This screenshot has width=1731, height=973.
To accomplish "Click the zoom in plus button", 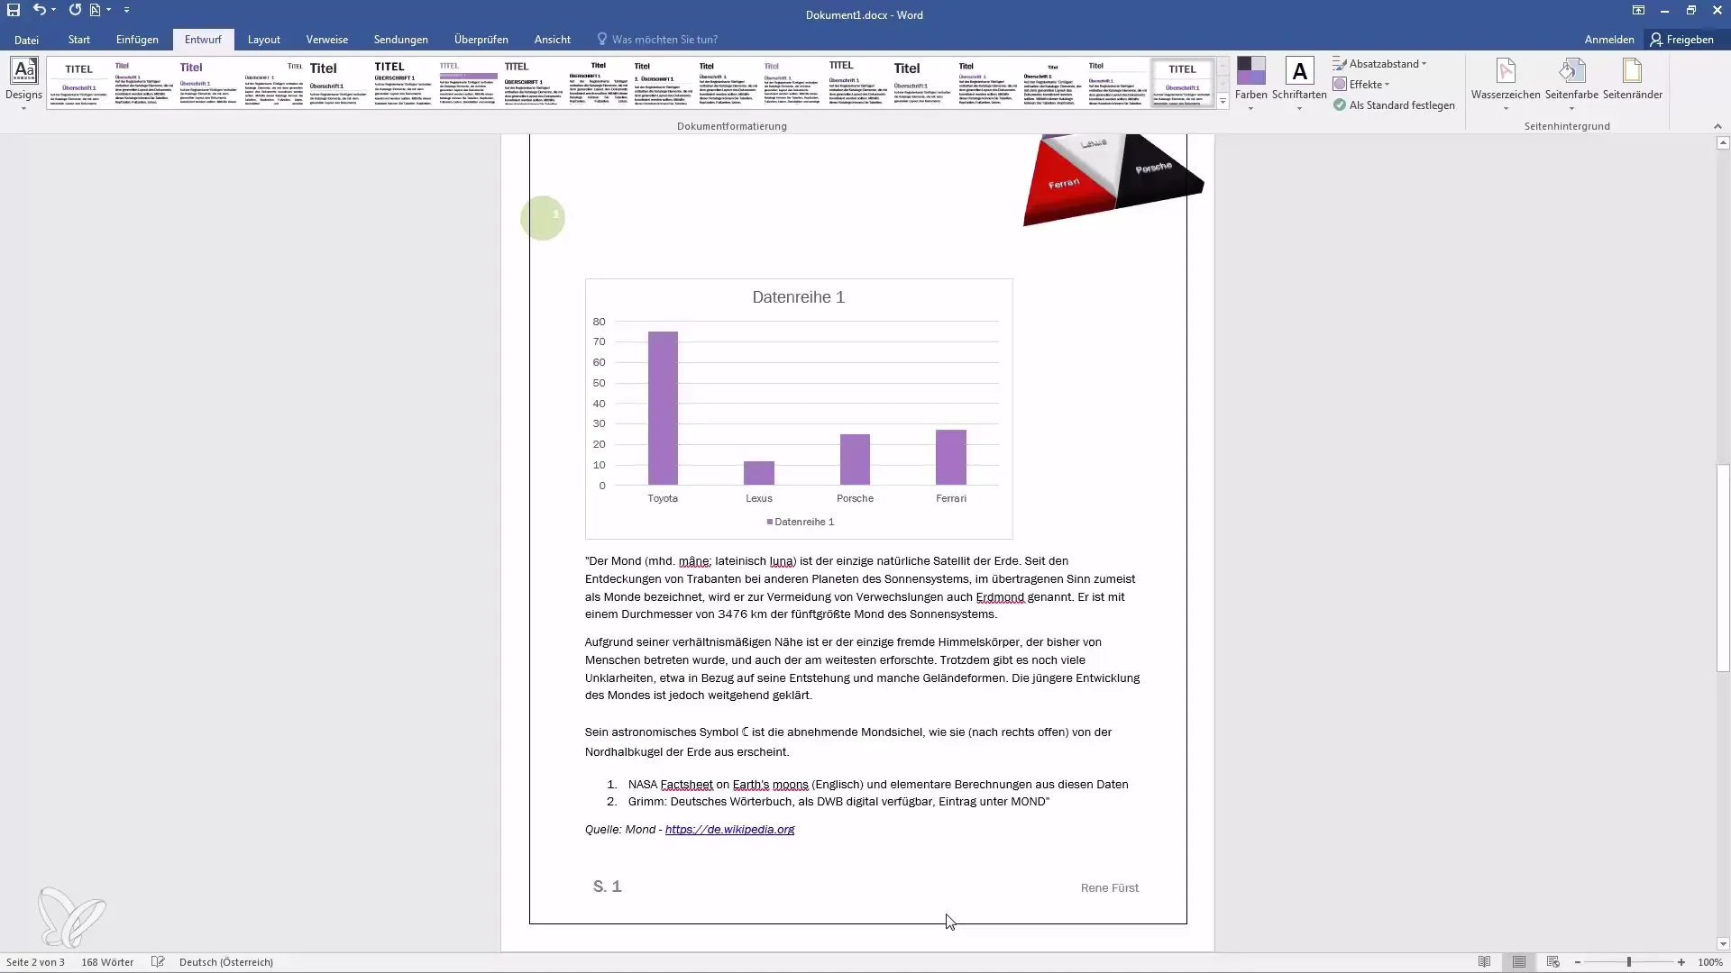I will [x=1681, y=962].
